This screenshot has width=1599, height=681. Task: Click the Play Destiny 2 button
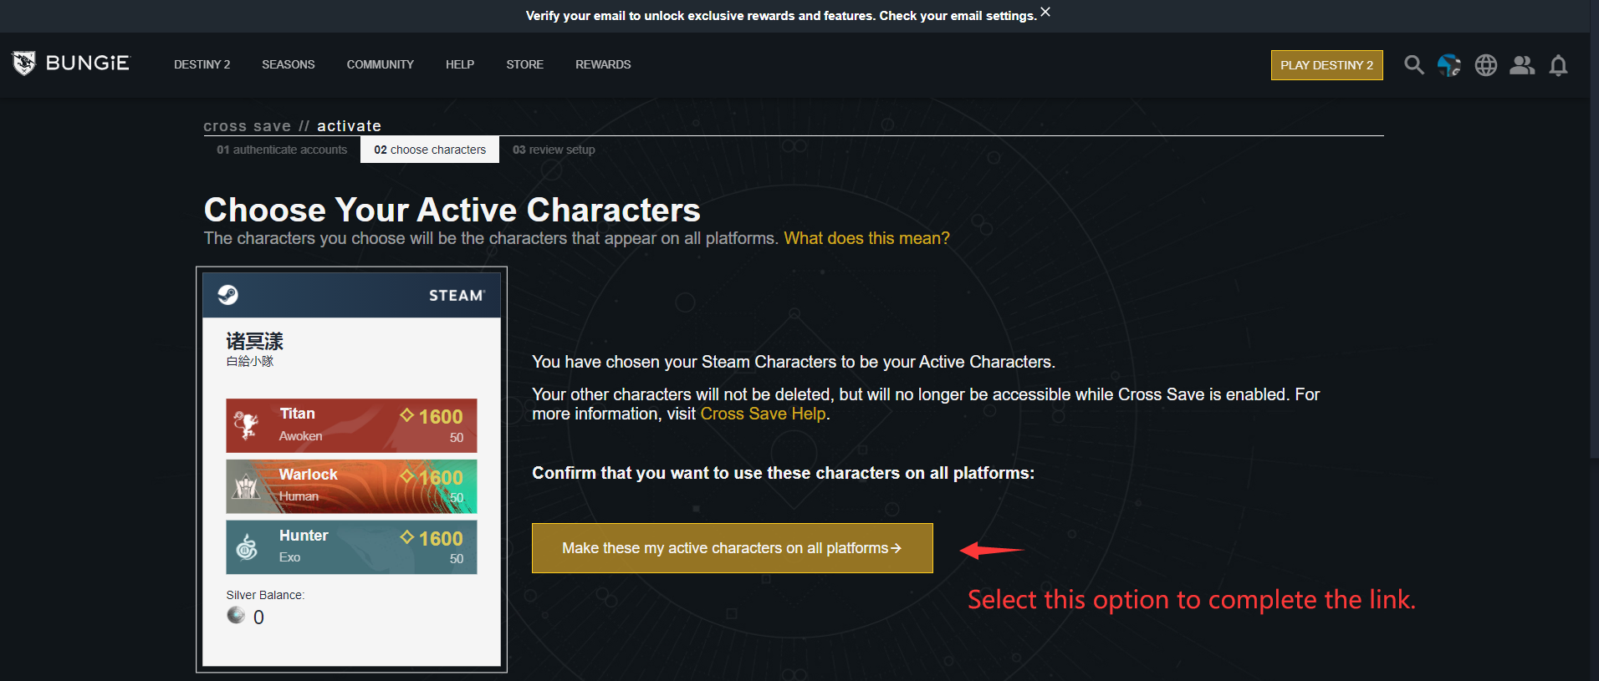tap(1326, 65)
